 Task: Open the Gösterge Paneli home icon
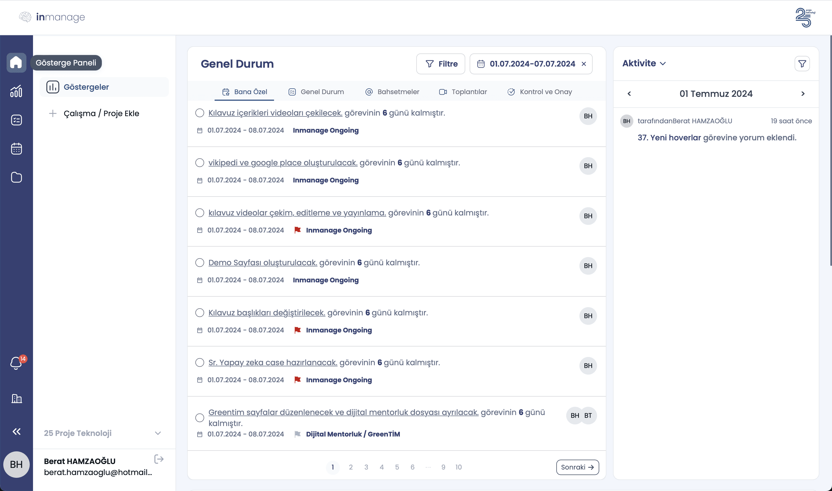[16, 62]
